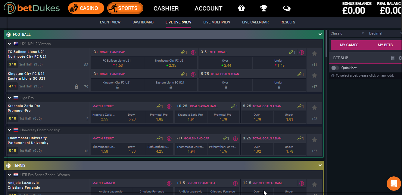Enable the Quick bet switch
The image size is (402, 195).
(x=335, y=68)
